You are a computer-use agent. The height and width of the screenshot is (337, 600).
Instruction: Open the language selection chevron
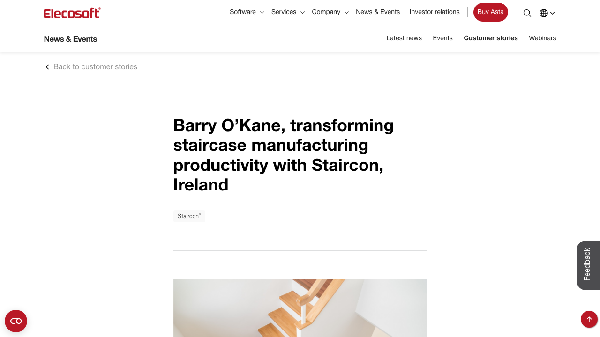click(x=552, y=13)
